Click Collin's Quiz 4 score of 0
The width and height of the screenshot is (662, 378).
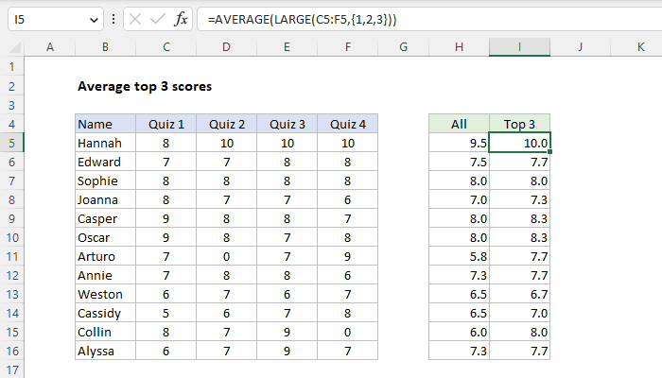click(347, 332)
